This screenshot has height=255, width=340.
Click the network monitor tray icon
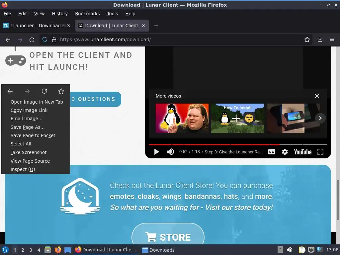pos(311,250)
